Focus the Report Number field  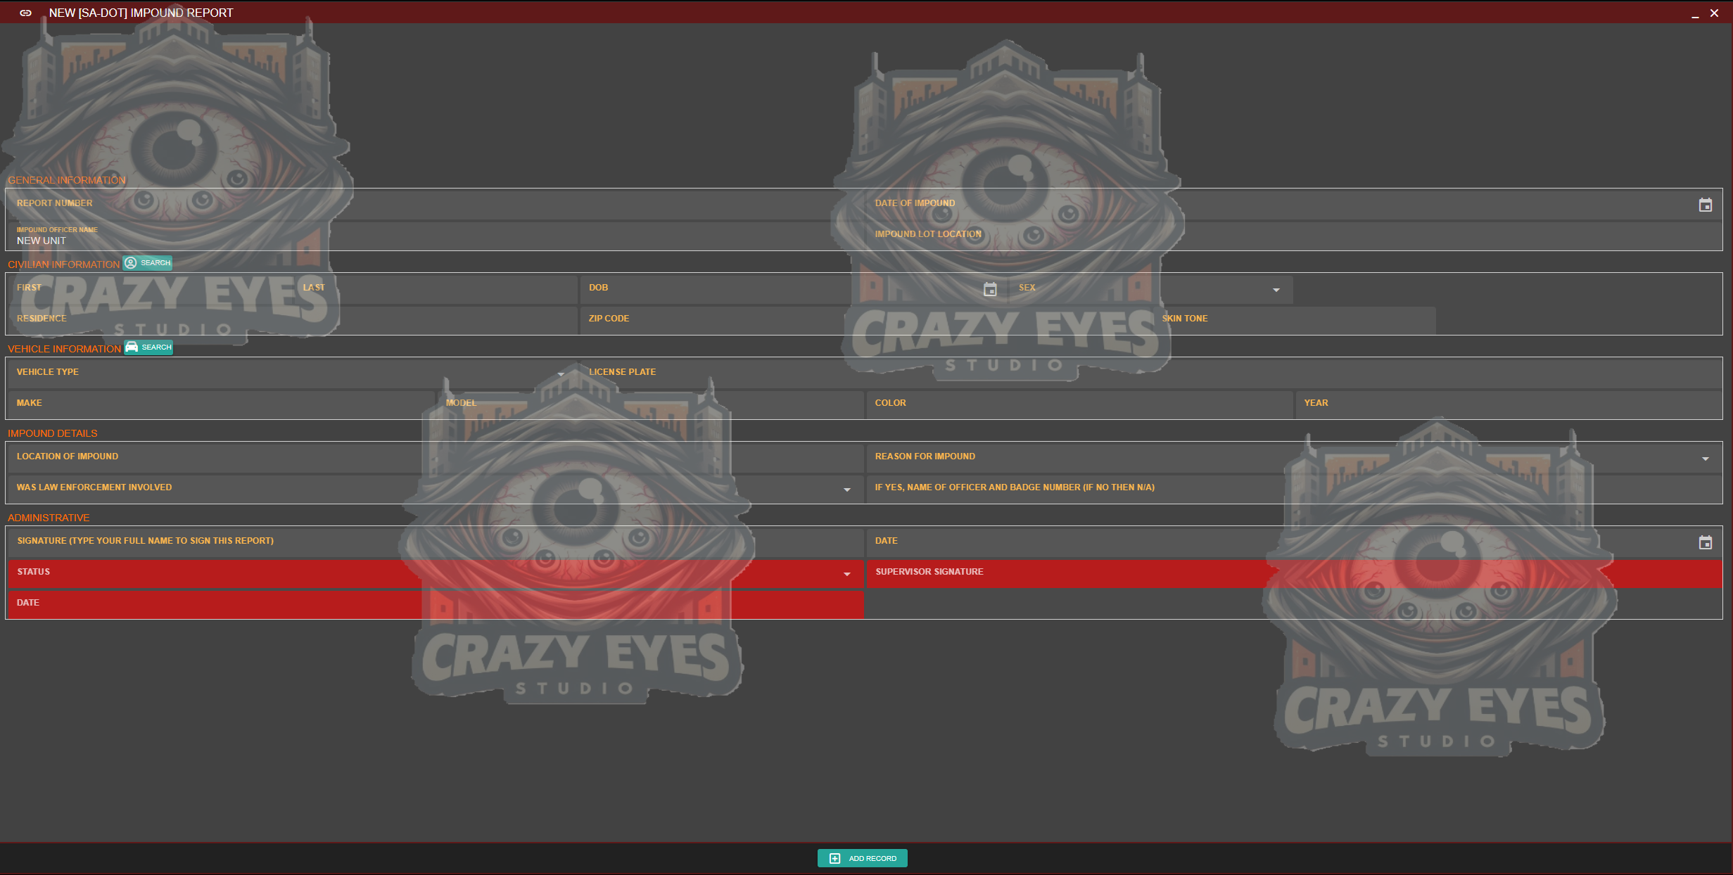point(436,205)
